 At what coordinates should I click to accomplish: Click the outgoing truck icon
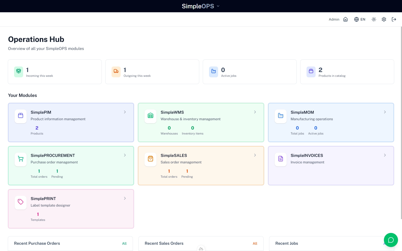click(116, 72)
